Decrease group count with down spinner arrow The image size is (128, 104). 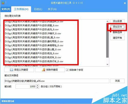point(38,88)
